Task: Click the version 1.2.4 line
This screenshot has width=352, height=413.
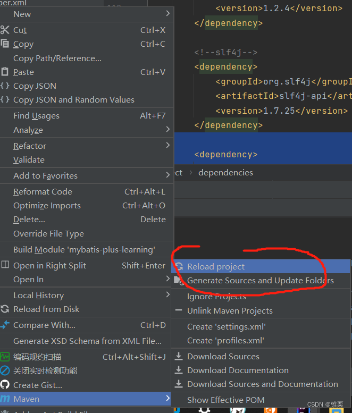Action: tap(279, 8)
